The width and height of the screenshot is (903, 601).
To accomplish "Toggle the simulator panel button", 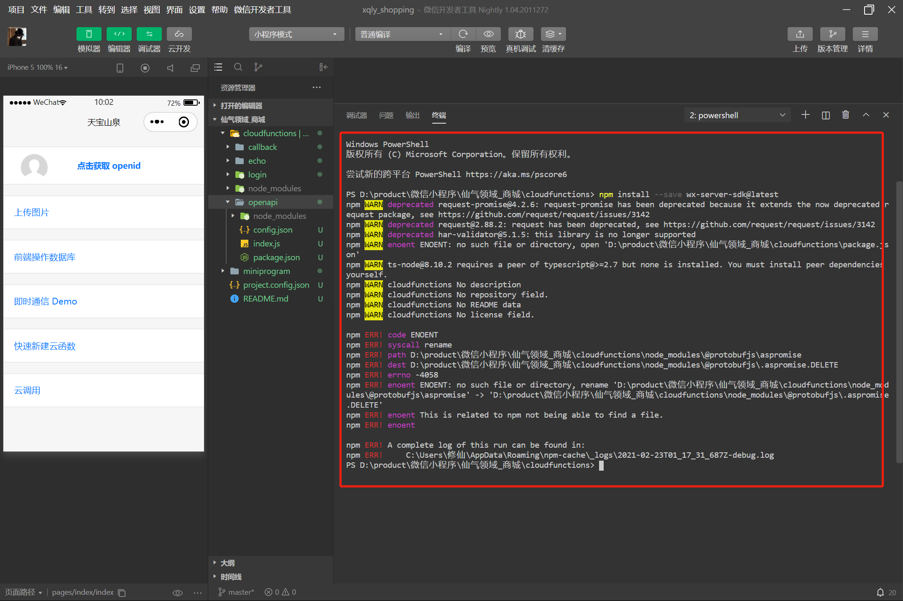I will [89, 34].
